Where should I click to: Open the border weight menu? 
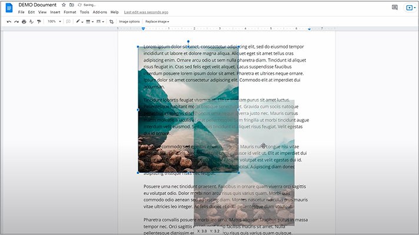[89, 22]
